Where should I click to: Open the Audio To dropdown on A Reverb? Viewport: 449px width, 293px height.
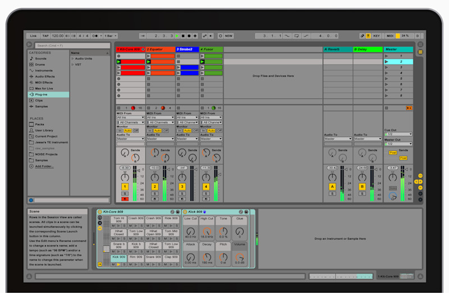pos(338,139)
